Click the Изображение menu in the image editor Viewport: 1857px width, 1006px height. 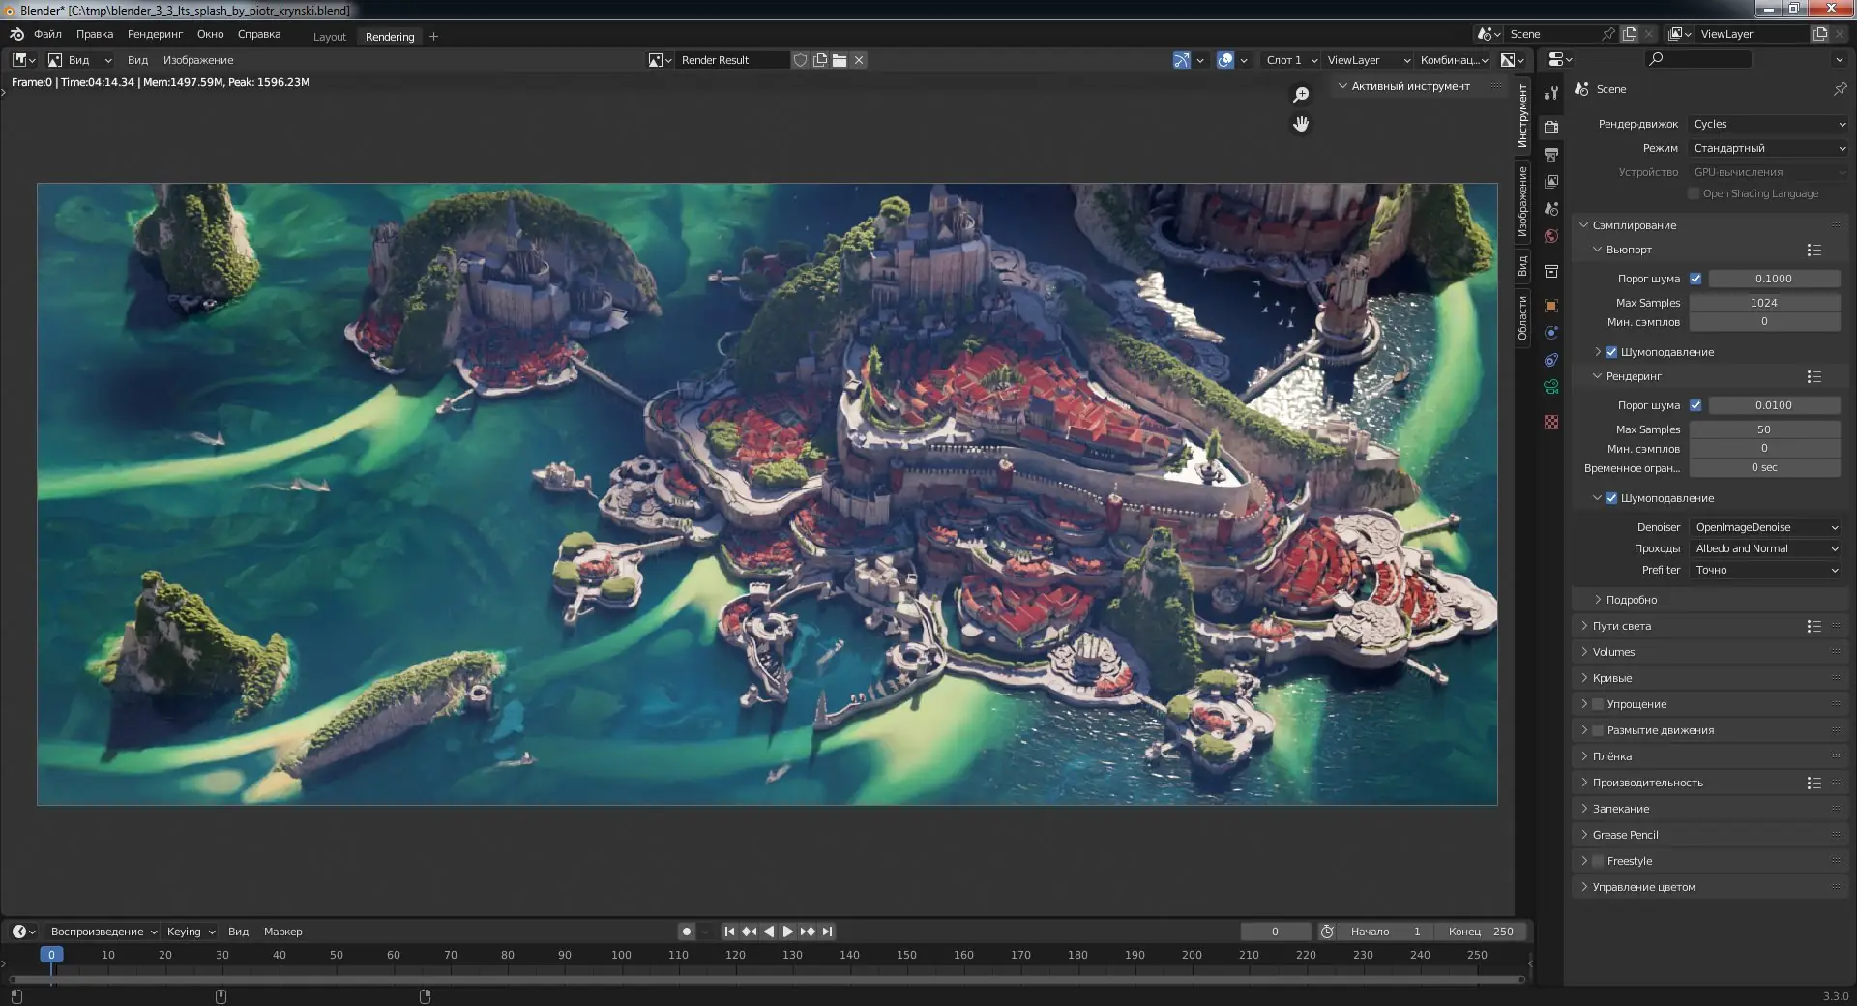(198, 60)
